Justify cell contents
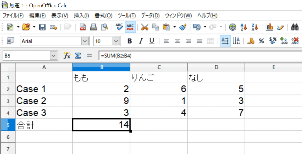The width and height of the screenshot is (302, 154). (200, 41)
